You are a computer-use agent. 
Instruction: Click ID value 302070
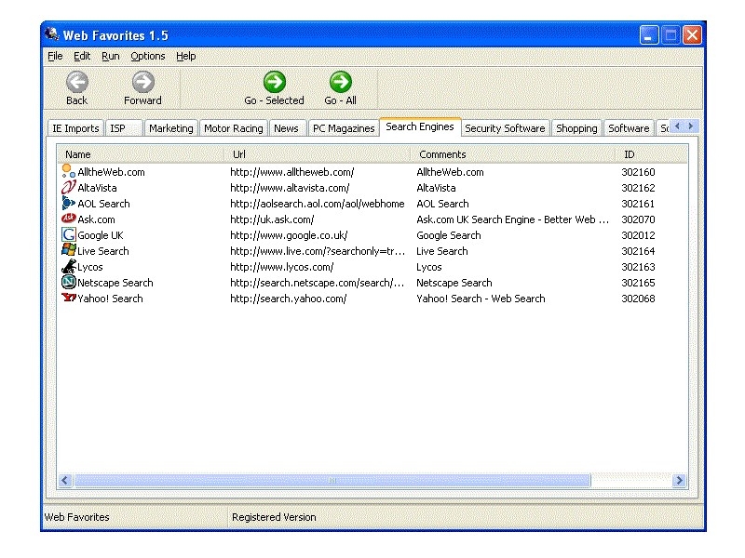638,219
